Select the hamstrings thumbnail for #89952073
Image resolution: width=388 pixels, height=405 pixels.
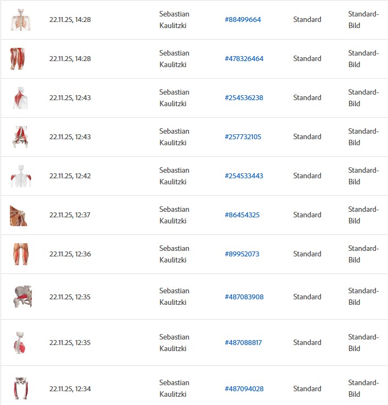(x=20, y=254)
